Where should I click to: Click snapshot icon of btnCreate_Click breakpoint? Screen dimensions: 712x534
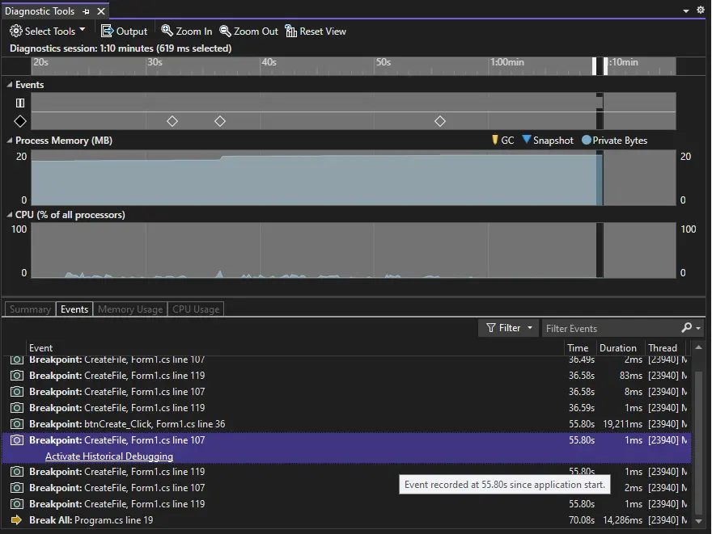[x=16, y=424]
